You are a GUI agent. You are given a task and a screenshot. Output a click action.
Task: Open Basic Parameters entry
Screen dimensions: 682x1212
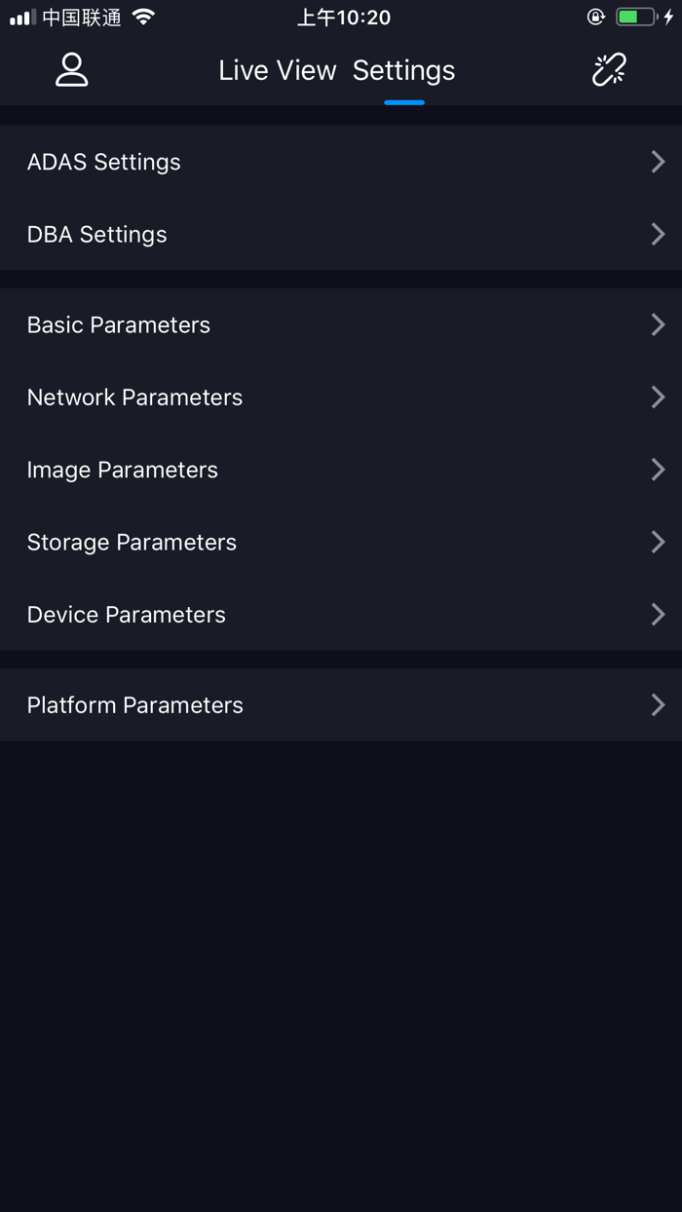coord(341,324)
